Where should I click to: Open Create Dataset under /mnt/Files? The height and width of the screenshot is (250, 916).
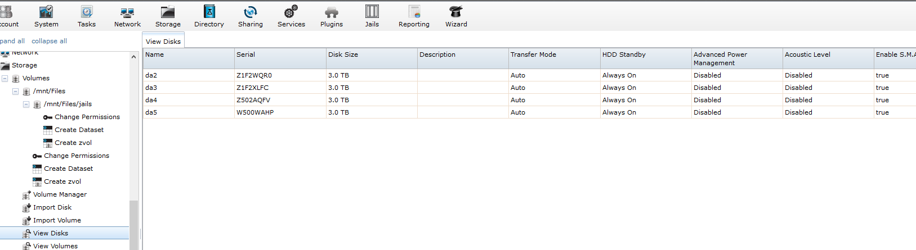click(x=69, y=169)
